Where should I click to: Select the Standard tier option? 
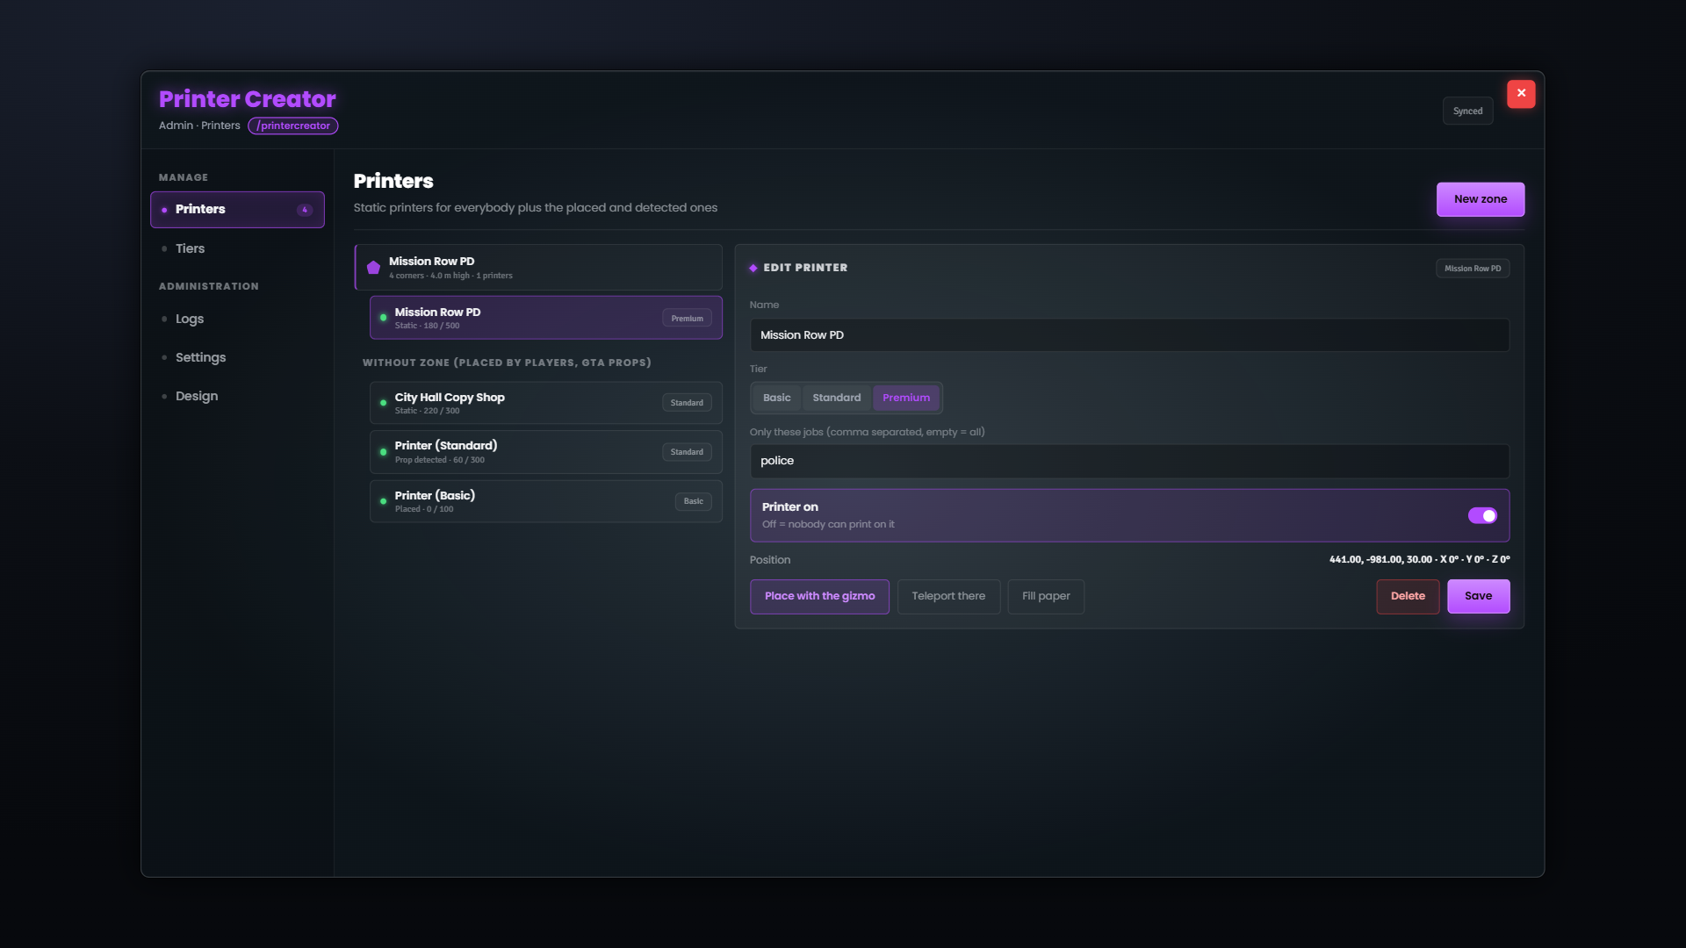(x=836, y=398)
